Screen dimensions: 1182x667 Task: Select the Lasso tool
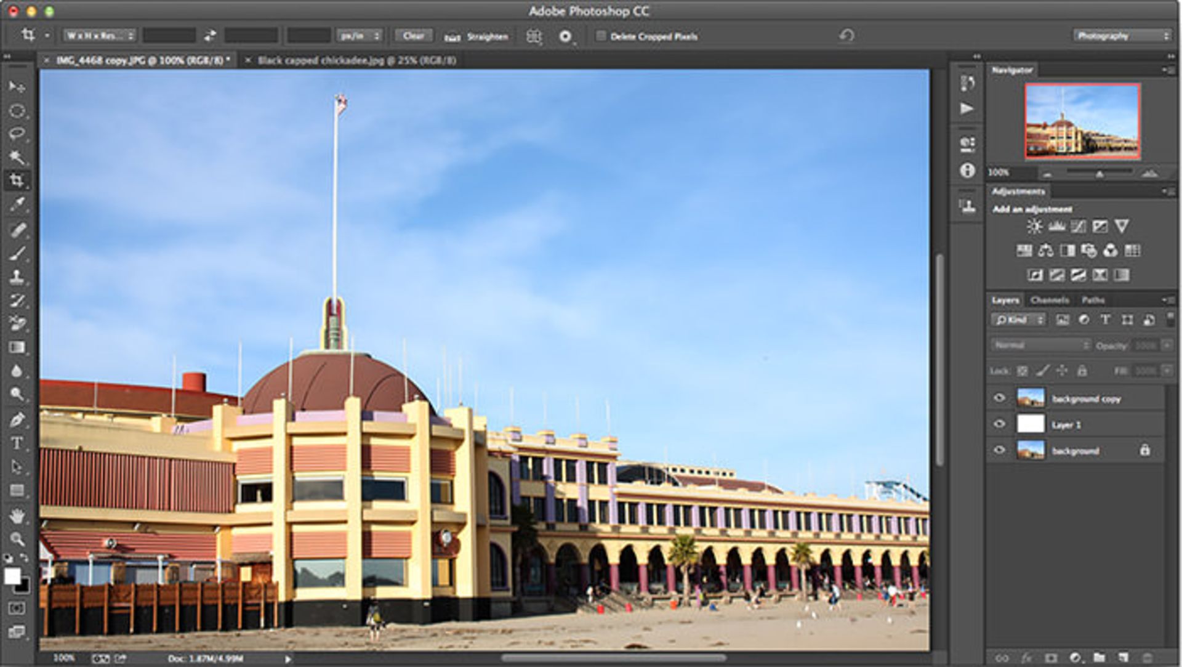17,134
